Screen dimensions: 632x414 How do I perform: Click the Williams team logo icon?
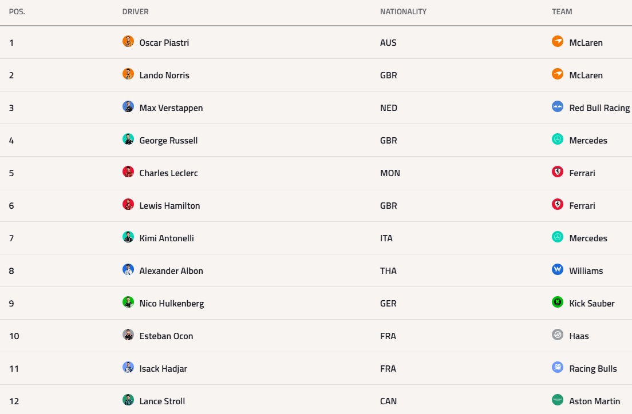[558, 270]
